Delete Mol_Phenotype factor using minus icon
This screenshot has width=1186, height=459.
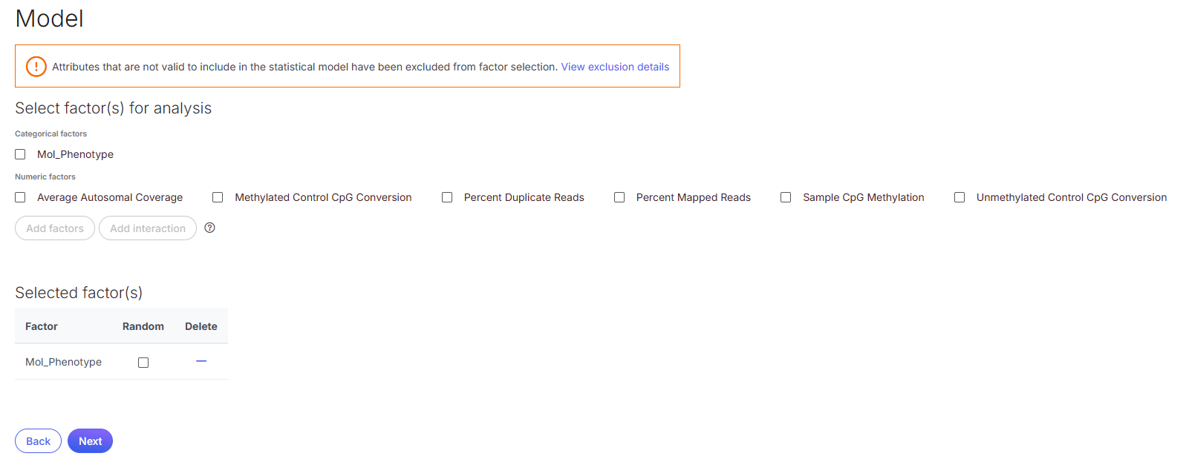pyautogui.click(x=201, y=361)
